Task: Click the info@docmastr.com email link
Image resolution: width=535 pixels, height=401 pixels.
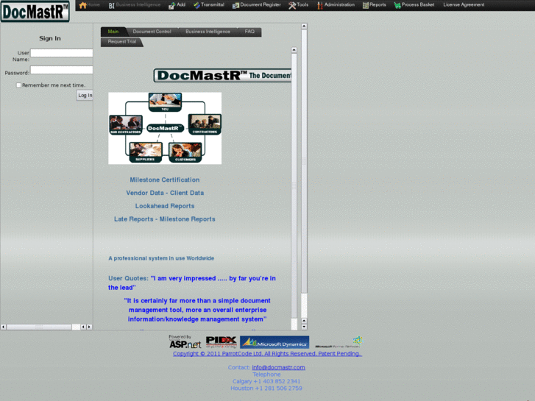Action: click(x=278, y=368)
